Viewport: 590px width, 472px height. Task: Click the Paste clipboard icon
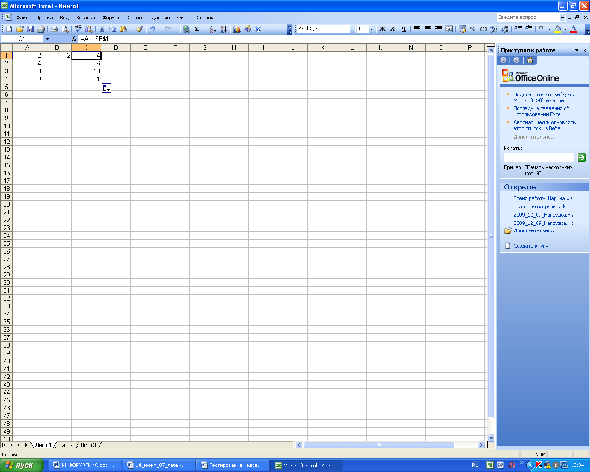point(123,29)
